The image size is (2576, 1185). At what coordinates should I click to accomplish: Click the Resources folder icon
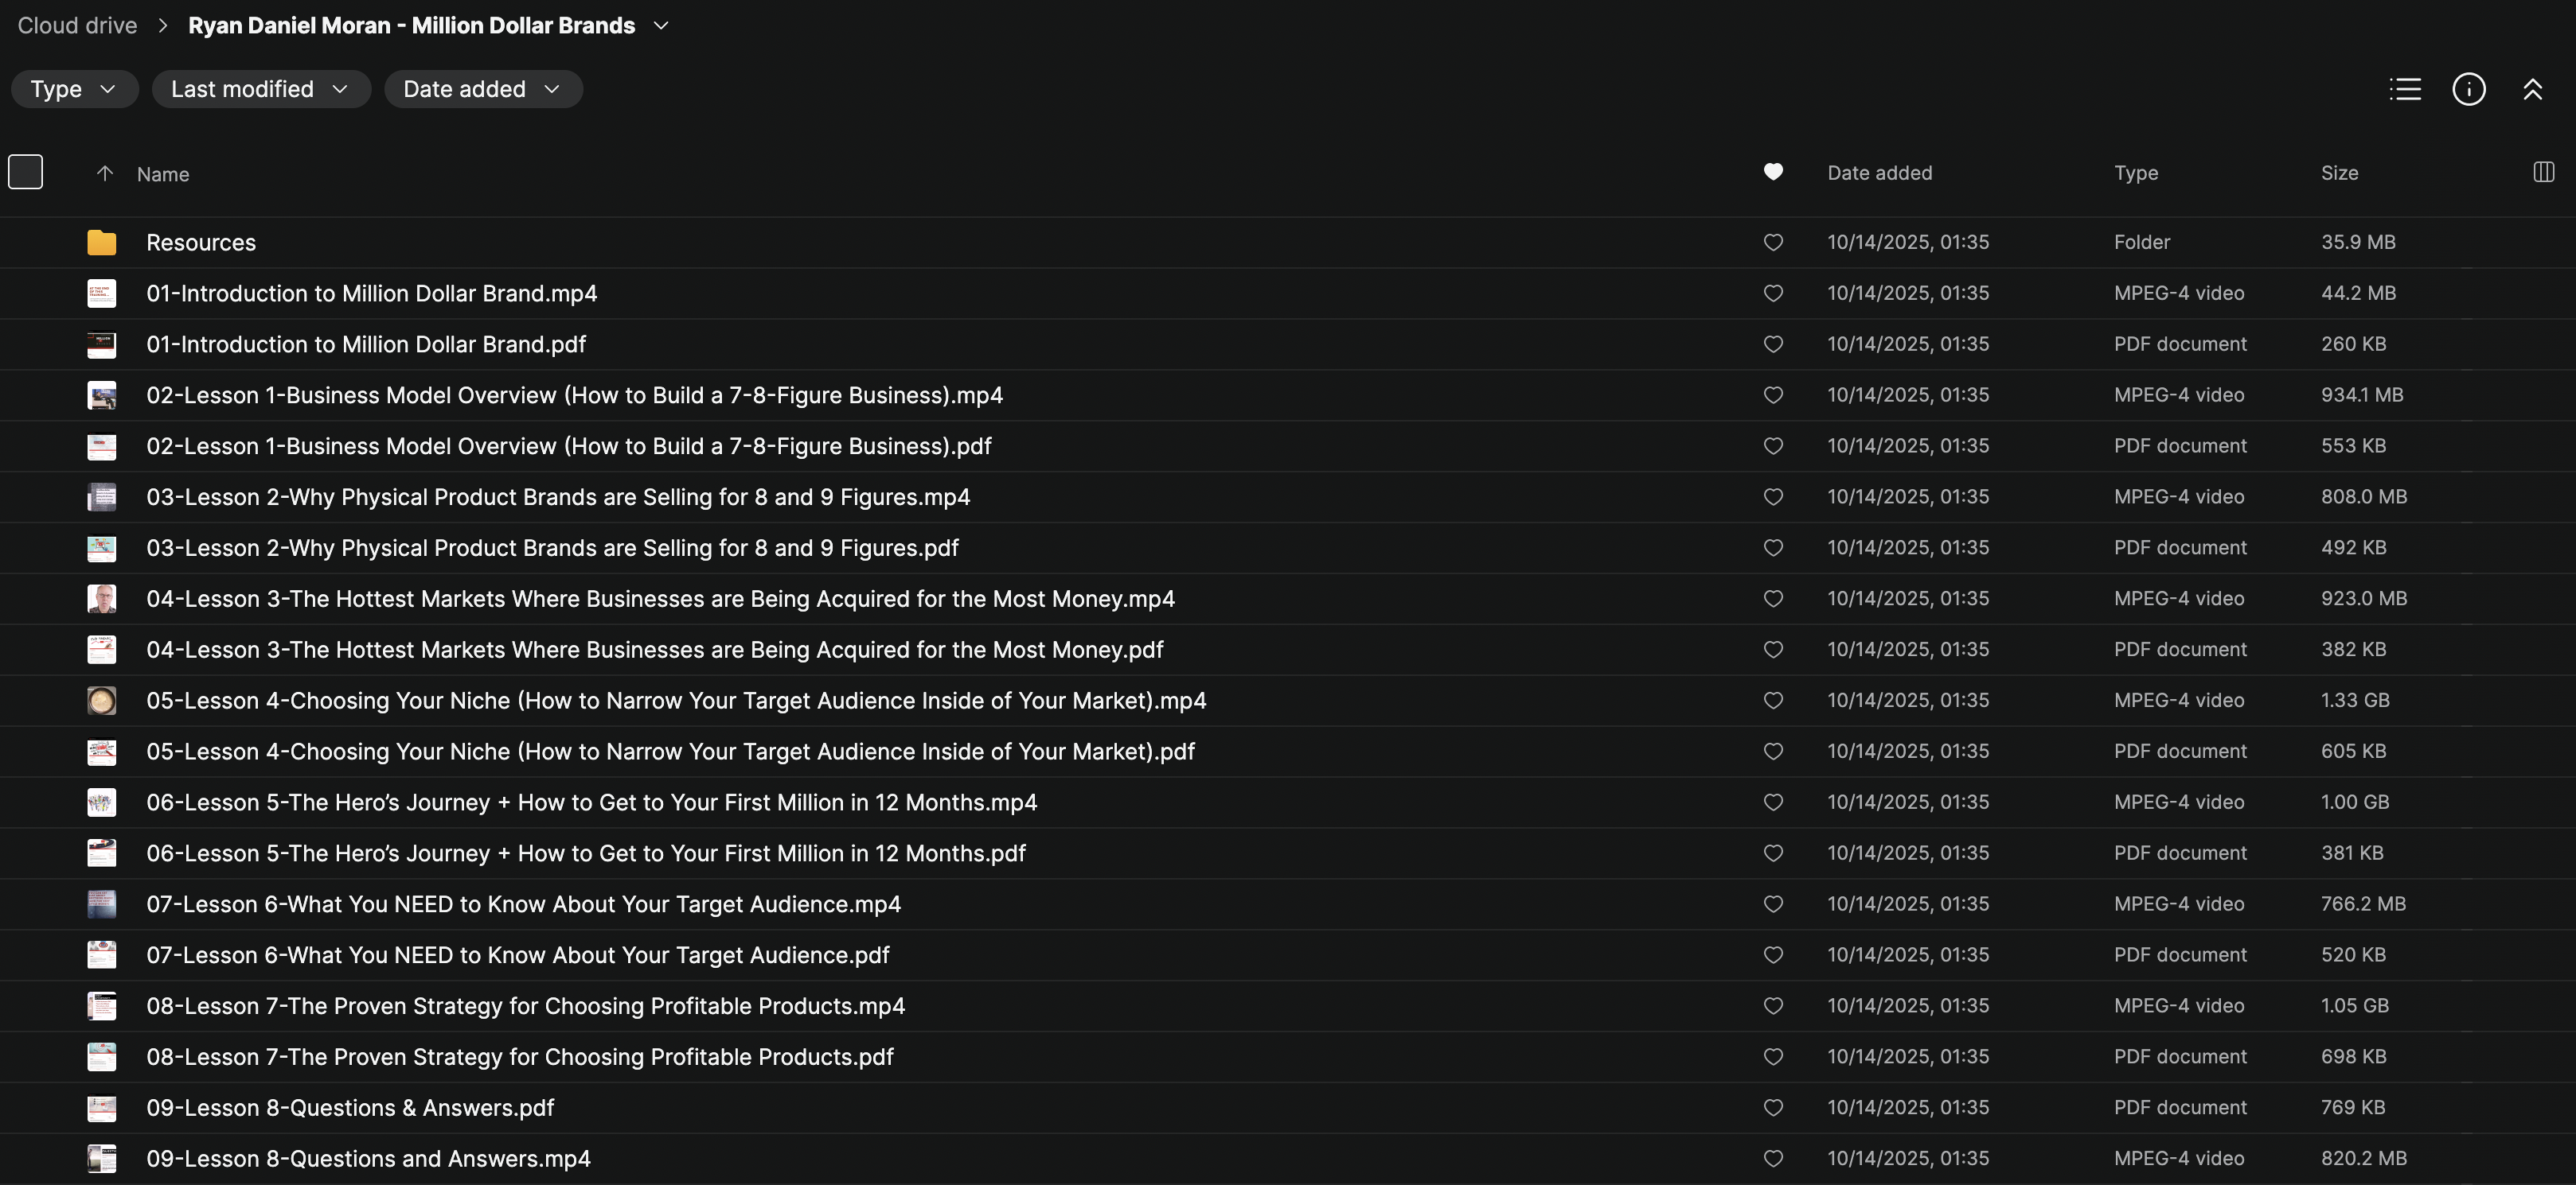pyautogui.click(x=101, y=243)
